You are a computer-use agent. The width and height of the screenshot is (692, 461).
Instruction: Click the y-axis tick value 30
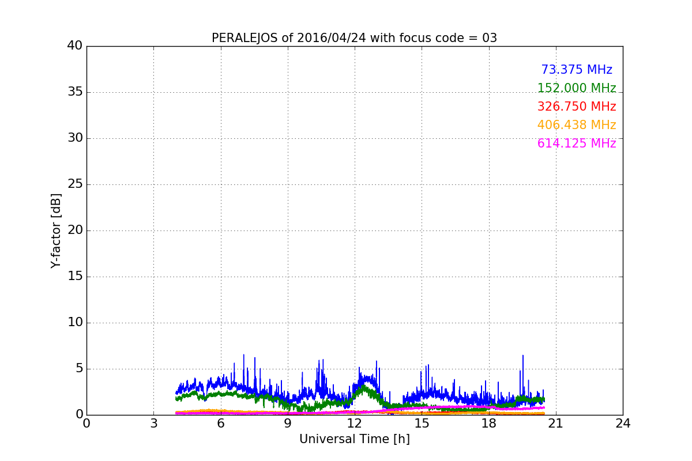75,138
